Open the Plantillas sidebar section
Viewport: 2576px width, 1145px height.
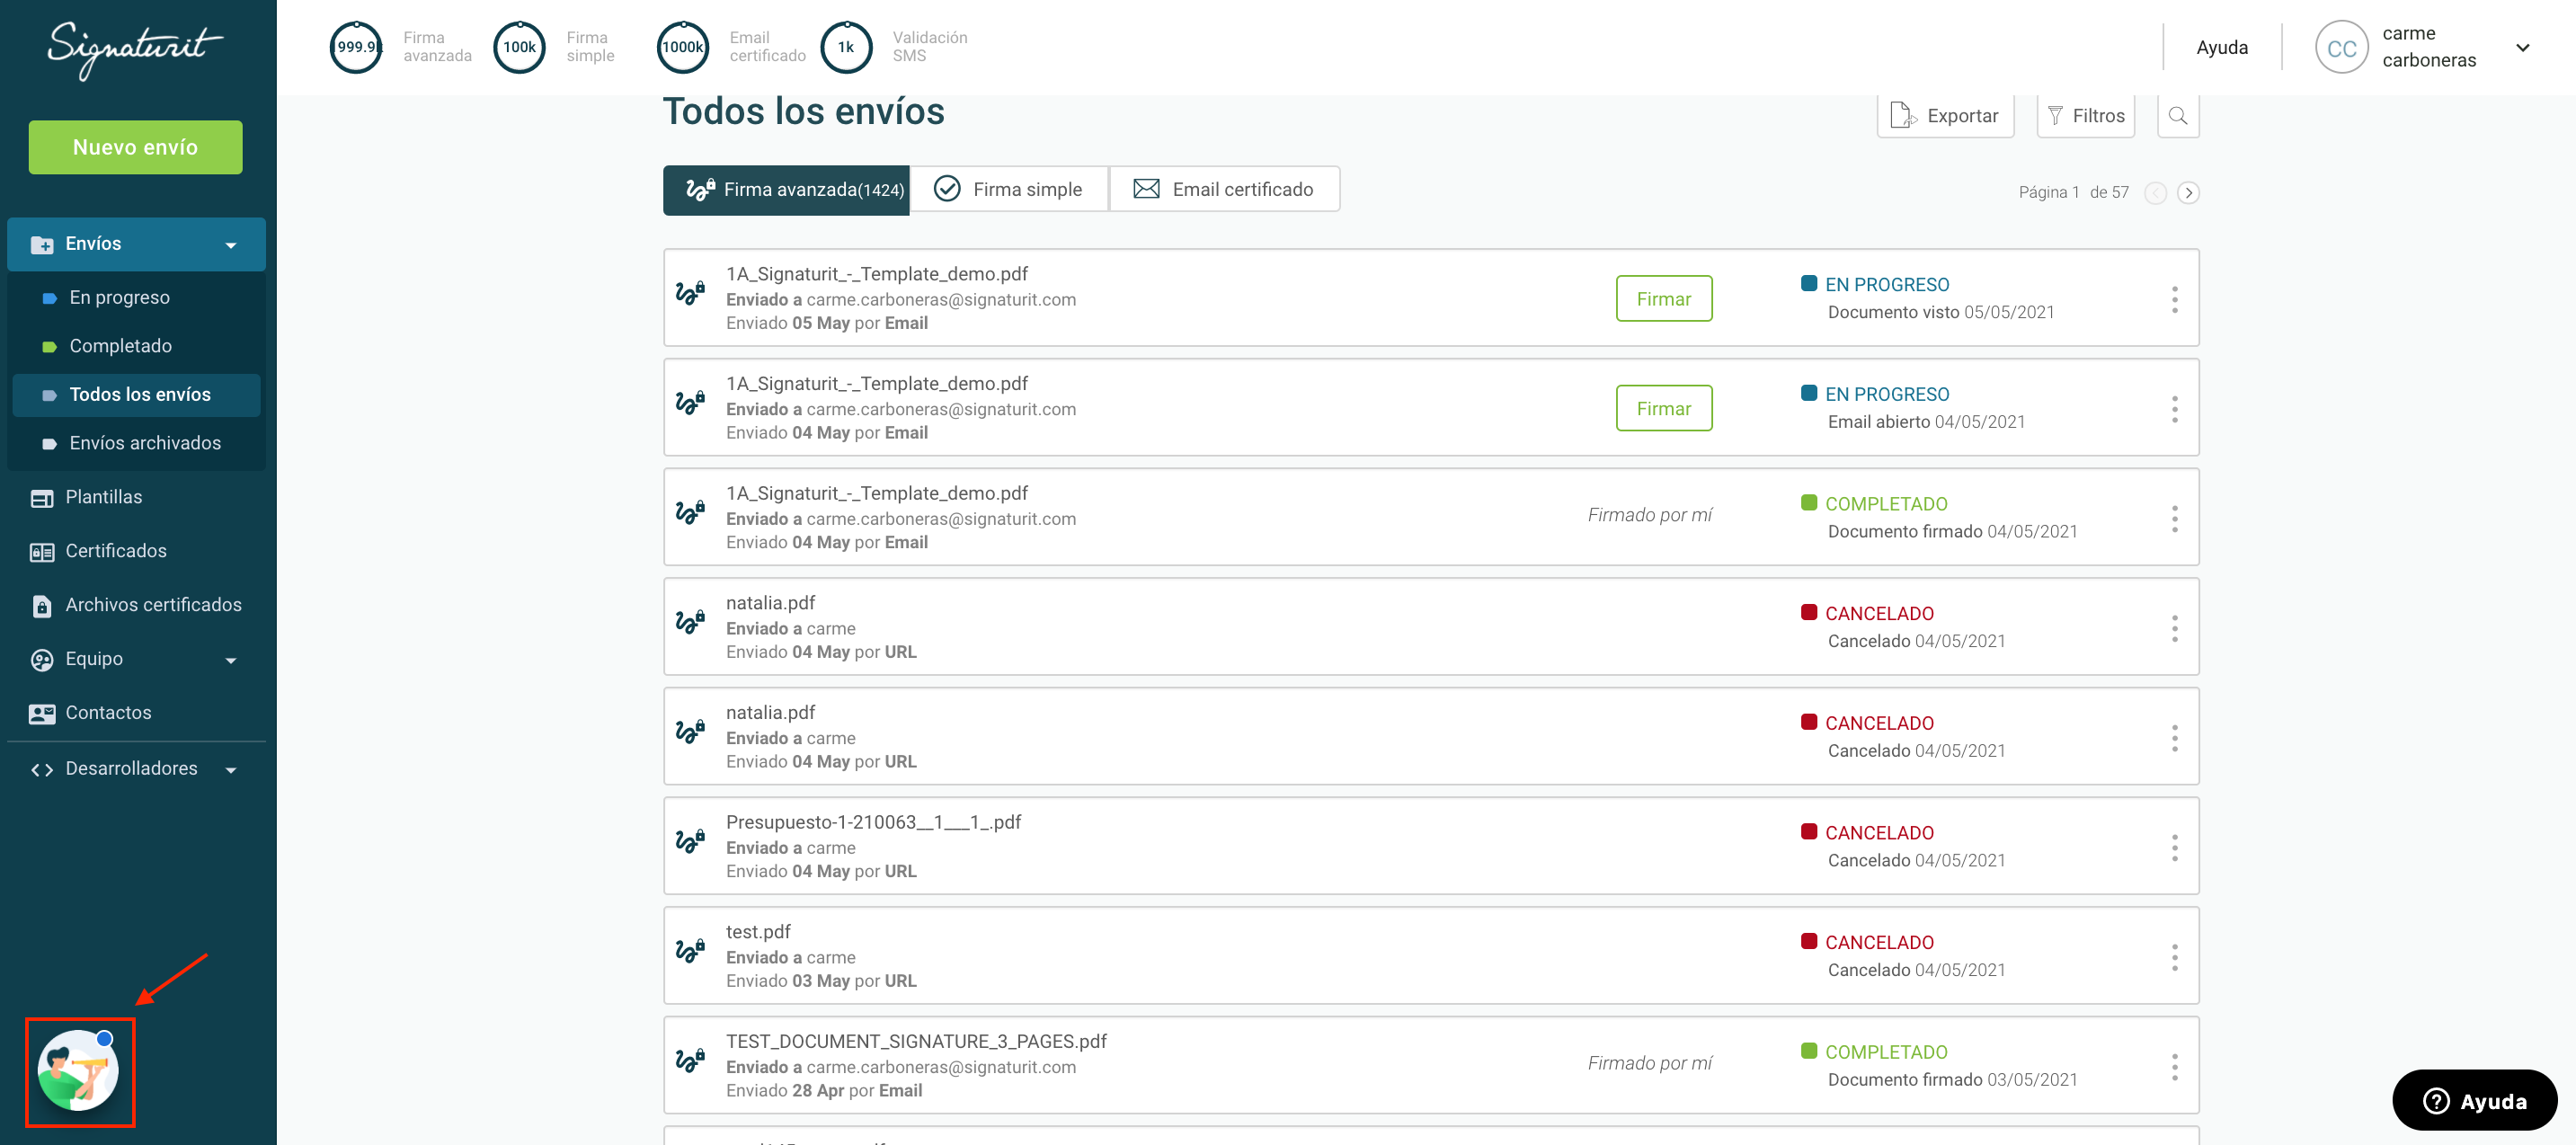pos(104,497)
